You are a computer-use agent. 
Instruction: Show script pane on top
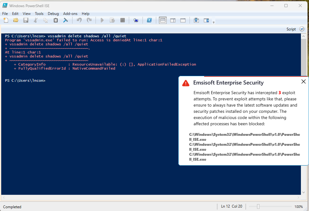[163, 20]
